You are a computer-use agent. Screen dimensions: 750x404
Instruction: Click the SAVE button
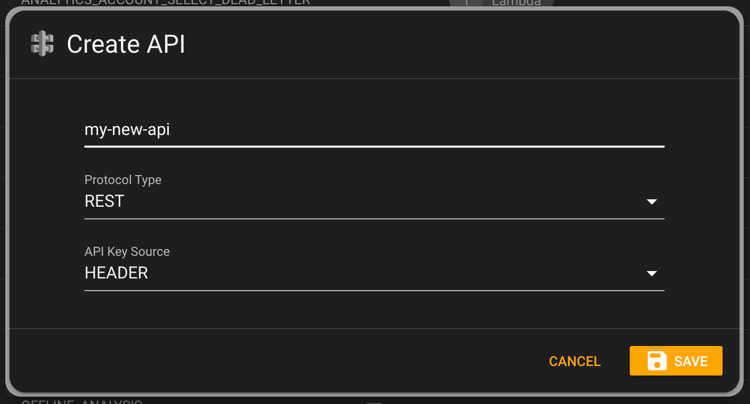pyautogui.click(x=676, y=361)
